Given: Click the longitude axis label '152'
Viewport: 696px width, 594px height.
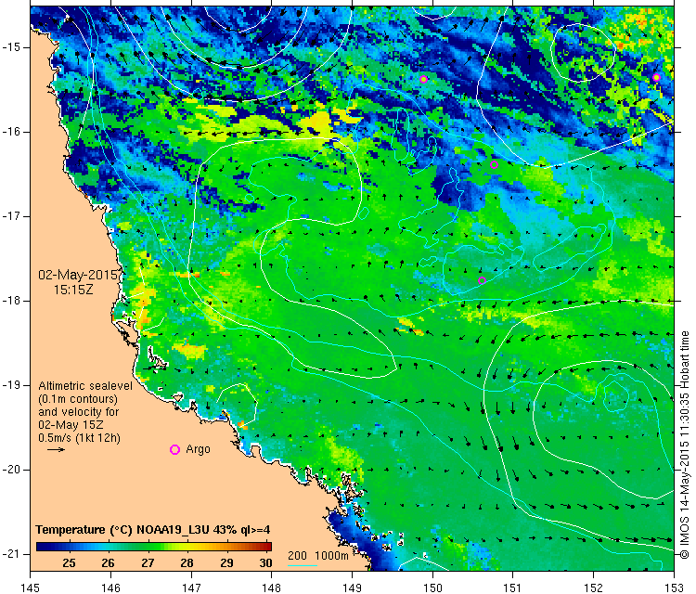Looking at the screenshot, I should (x=594, y=588).
